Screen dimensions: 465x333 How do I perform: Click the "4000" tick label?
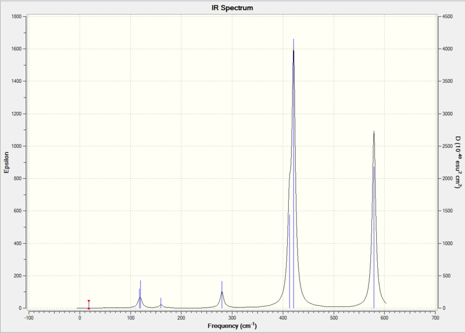(448, 49)
